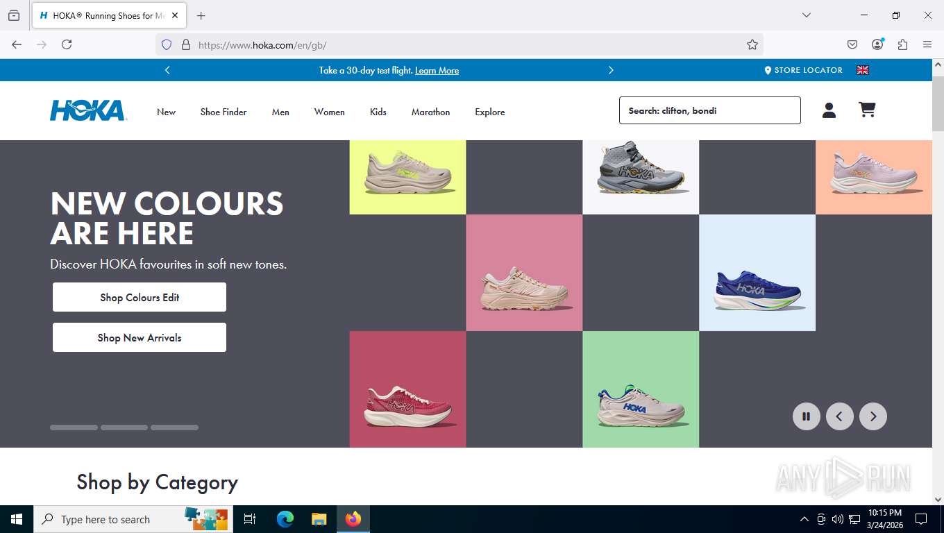Open the Firefox account icon
944x533 pixels.
pyautogui.click(x=877, y=44)
